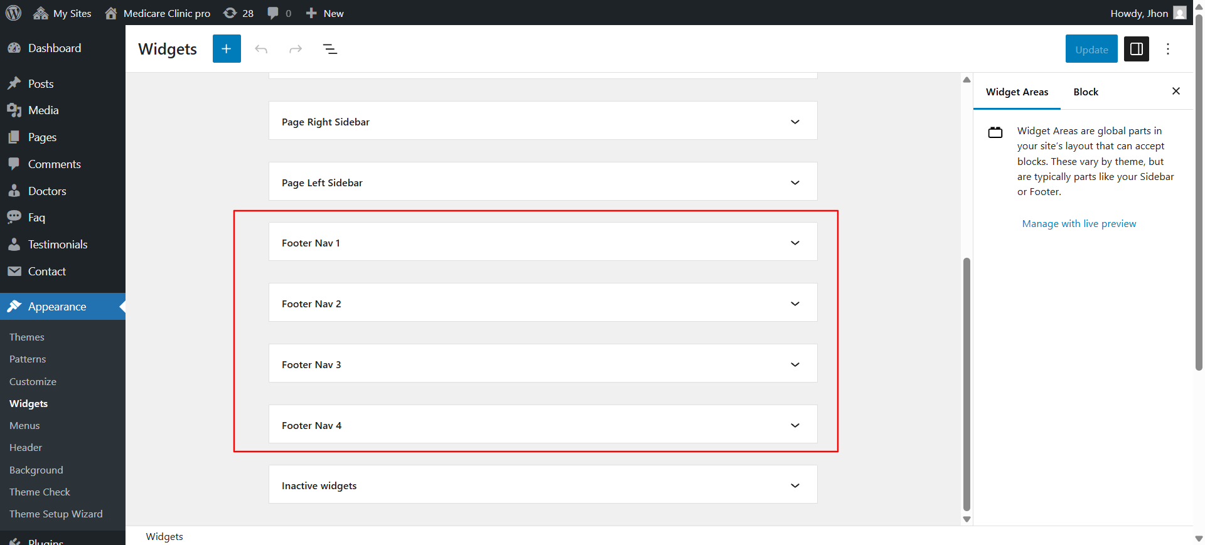Open Header submenu item
Screen dimensions: 1205x545
point(26,447)
